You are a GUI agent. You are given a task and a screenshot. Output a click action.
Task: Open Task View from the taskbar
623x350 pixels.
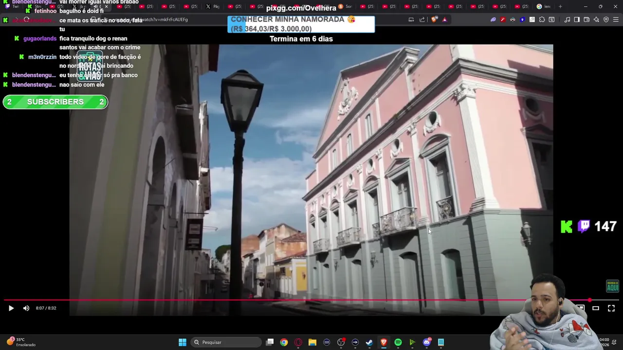point(270,342)
